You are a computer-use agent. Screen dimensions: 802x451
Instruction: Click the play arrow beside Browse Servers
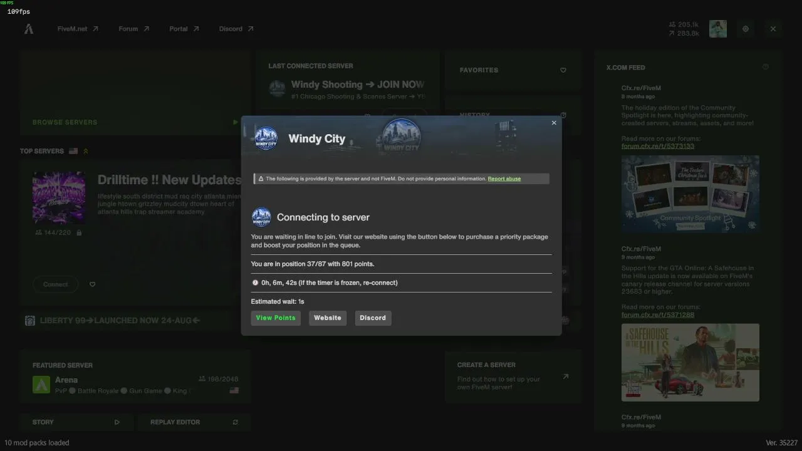click(x=236, y=122)
